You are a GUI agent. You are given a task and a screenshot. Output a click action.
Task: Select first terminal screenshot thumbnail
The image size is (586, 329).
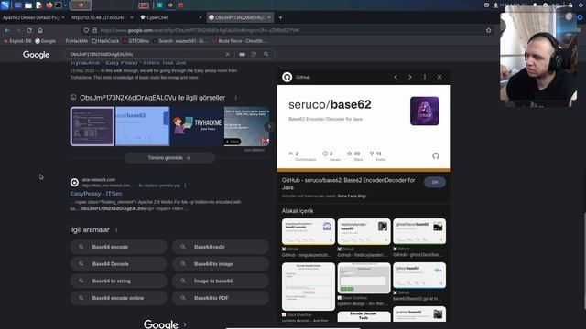click(92, 126)
